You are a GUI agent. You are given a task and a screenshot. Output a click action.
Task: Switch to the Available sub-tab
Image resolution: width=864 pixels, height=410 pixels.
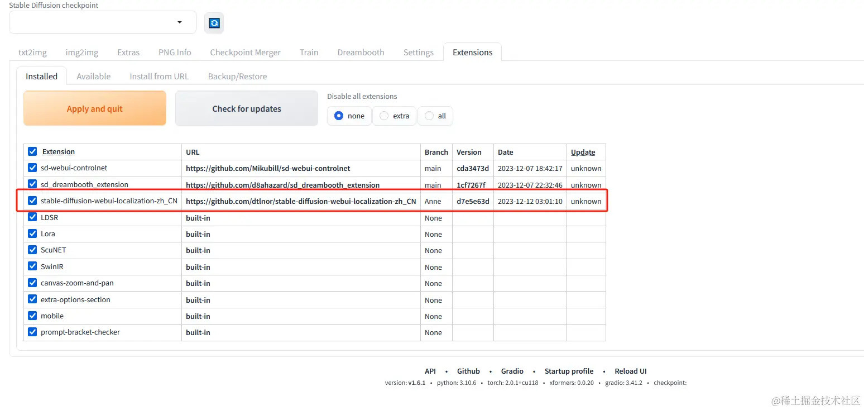click(94, 77)
